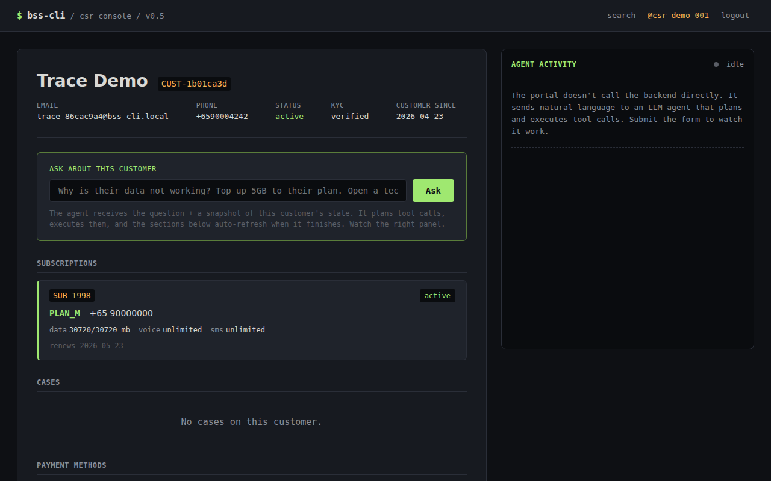Click the customer email address
The width and height of the screenshot is (771, 481).
[x=102, y=116]
